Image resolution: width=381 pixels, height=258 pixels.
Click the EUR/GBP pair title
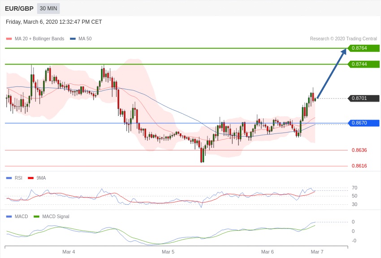[19, 9]
